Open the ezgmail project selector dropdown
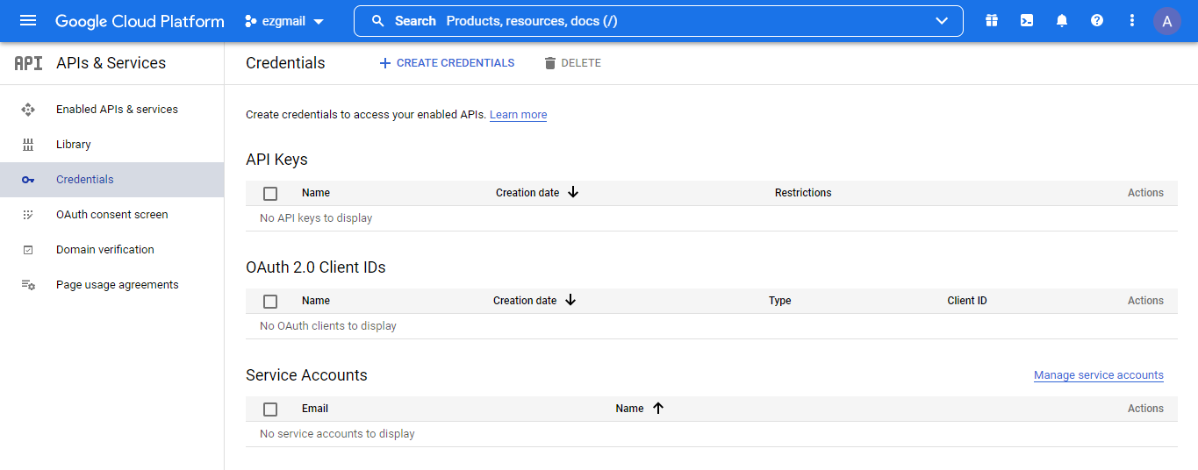Image resolution: width=1198 pixels, height=470 pixels. [x=284, y=21]
